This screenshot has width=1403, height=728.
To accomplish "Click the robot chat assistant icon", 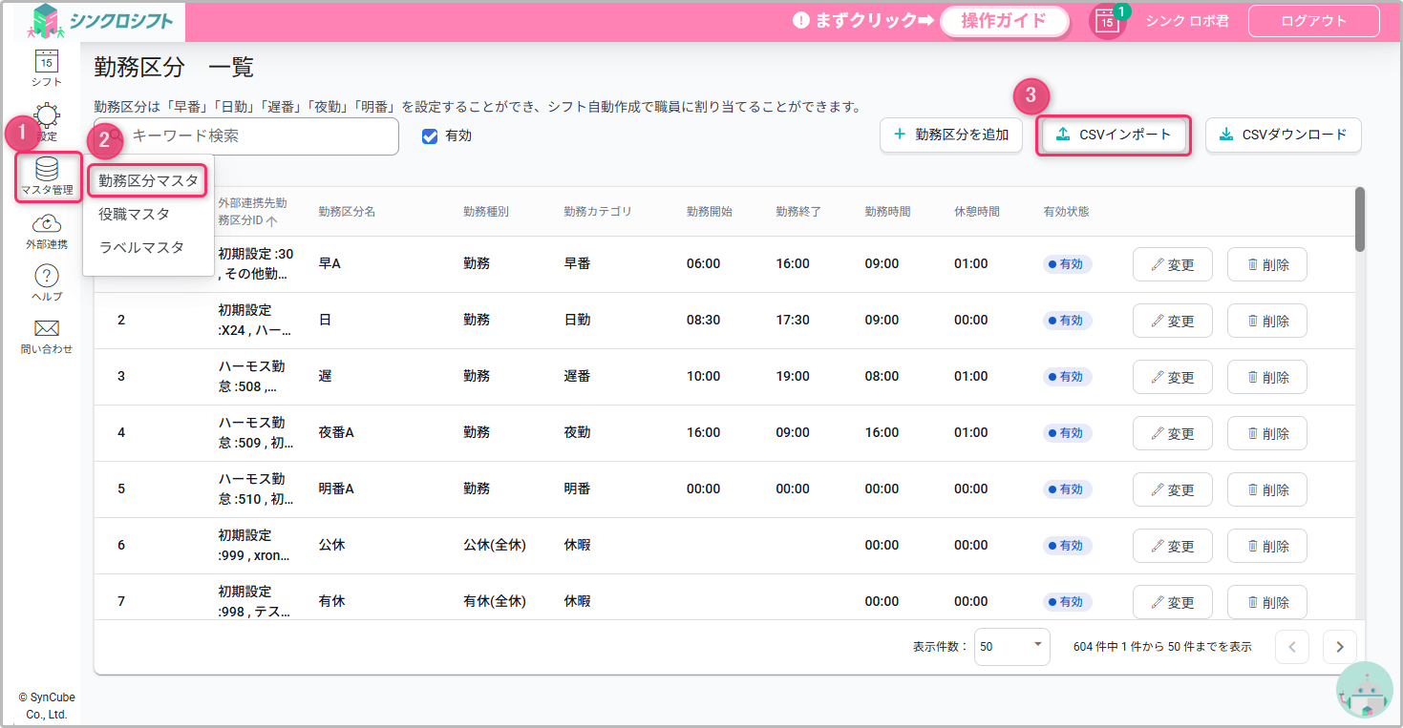I will pyautogui.click(x=1364, y=690).
